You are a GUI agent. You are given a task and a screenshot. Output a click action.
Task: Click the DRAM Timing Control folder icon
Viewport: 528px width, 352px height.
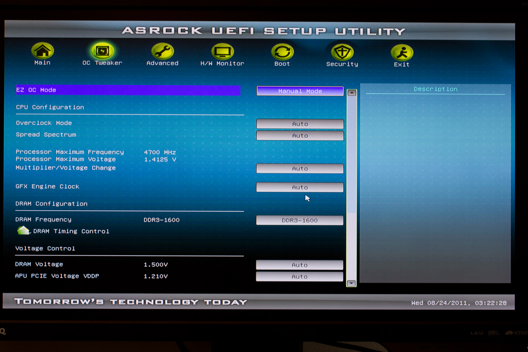click(23, 230)
